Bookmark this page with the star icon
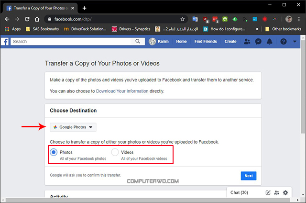The image size is (306, 203). tap(183, 19)
